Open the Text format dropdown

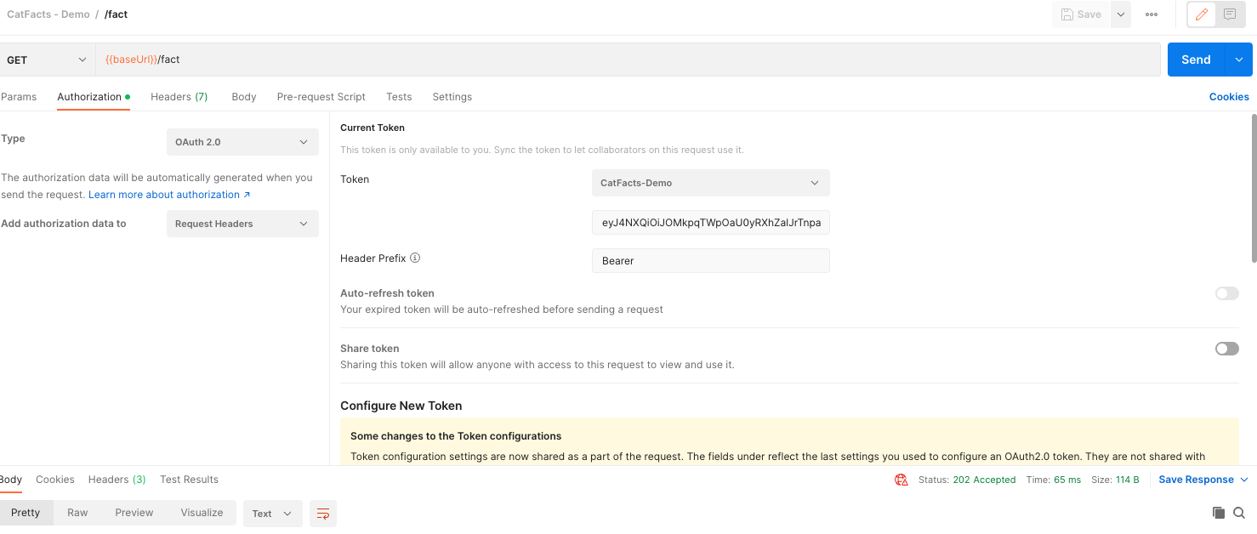[272, 514]
